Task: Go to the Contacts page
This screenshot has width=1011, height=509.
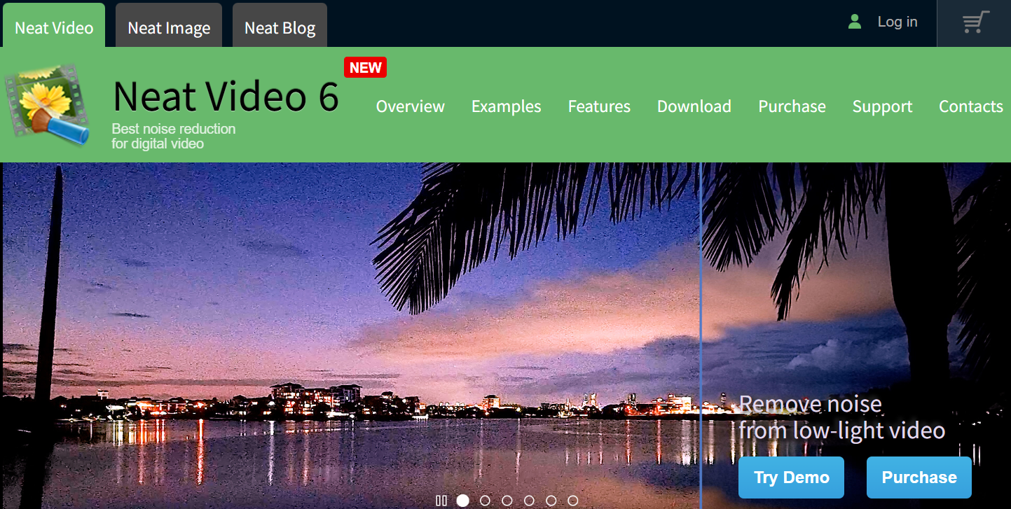Action: (x=971, y=106)
